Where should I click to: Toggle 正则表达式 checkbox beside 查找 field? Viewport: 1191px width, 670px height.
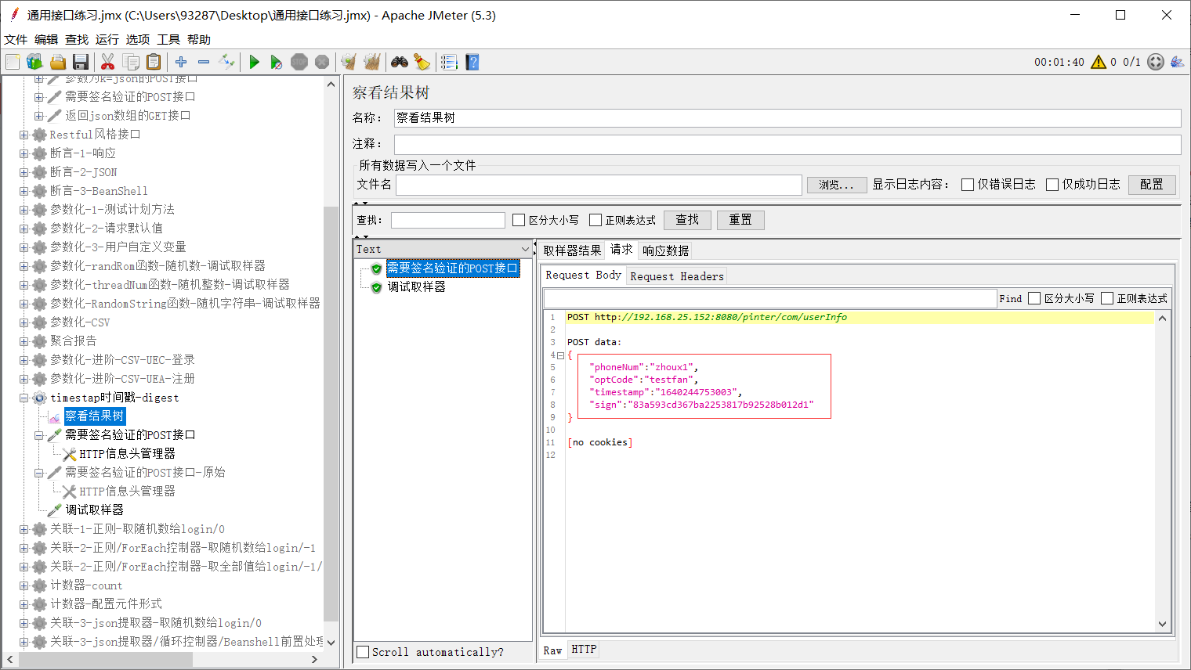tap(595, 220)
